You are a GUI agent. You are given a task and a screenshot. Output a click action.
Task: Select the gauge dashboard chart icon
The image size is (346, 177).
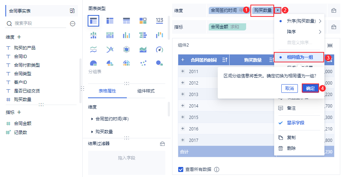(x=159, y=49)
